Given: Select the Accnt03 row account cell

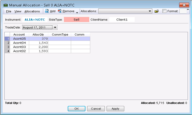Looking at the screenshot, I should point(19,47).
